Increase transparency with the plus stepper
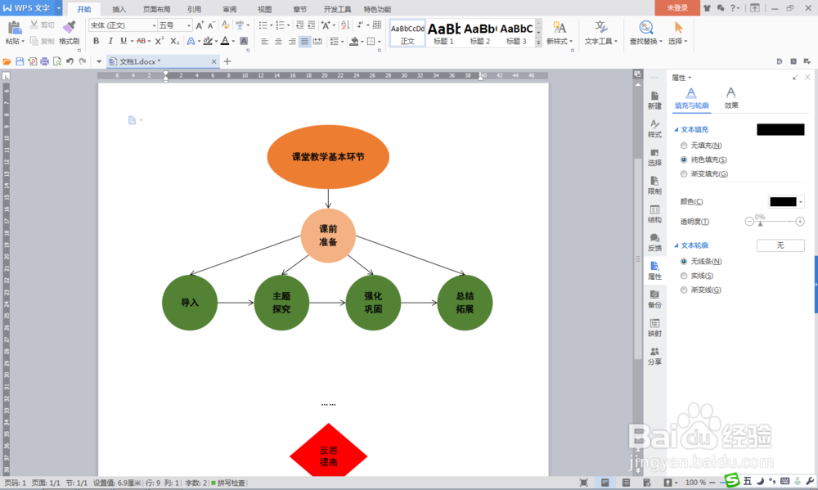Viewport: 818px width, 490px height. (800, 222)
